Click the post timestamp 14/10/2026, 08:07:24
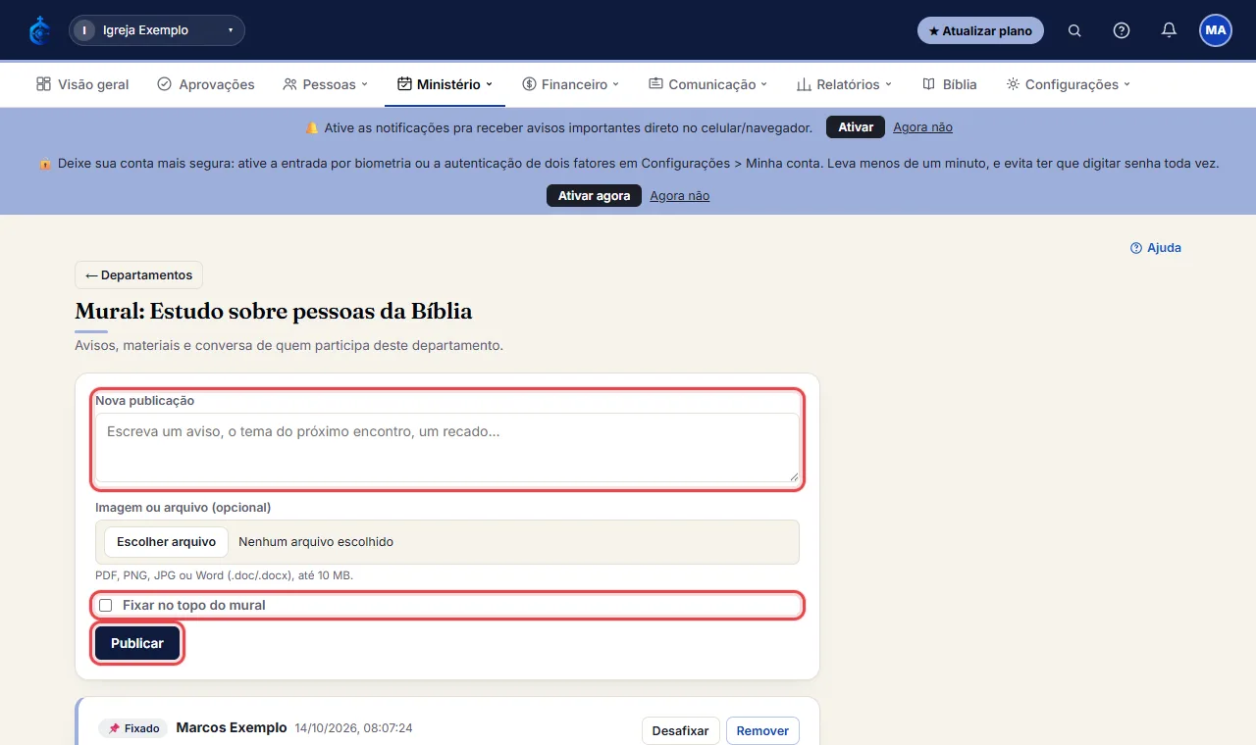Image resolution: width=1256 pixels, height=745 pixels. click(353, 728)
